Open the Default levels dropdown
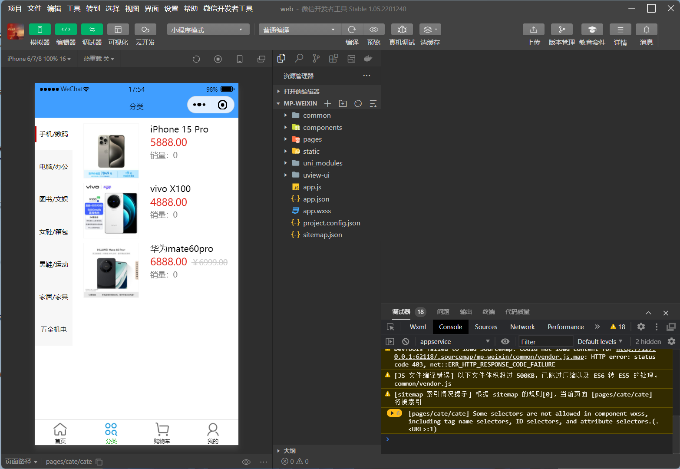The height and width of the screenshot is (469, 680). coord(600,342)
